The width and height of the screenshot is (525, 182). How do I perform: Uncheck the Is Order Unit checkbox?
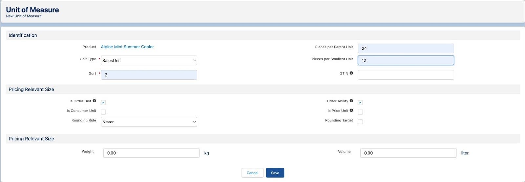[x=103, y=102]
